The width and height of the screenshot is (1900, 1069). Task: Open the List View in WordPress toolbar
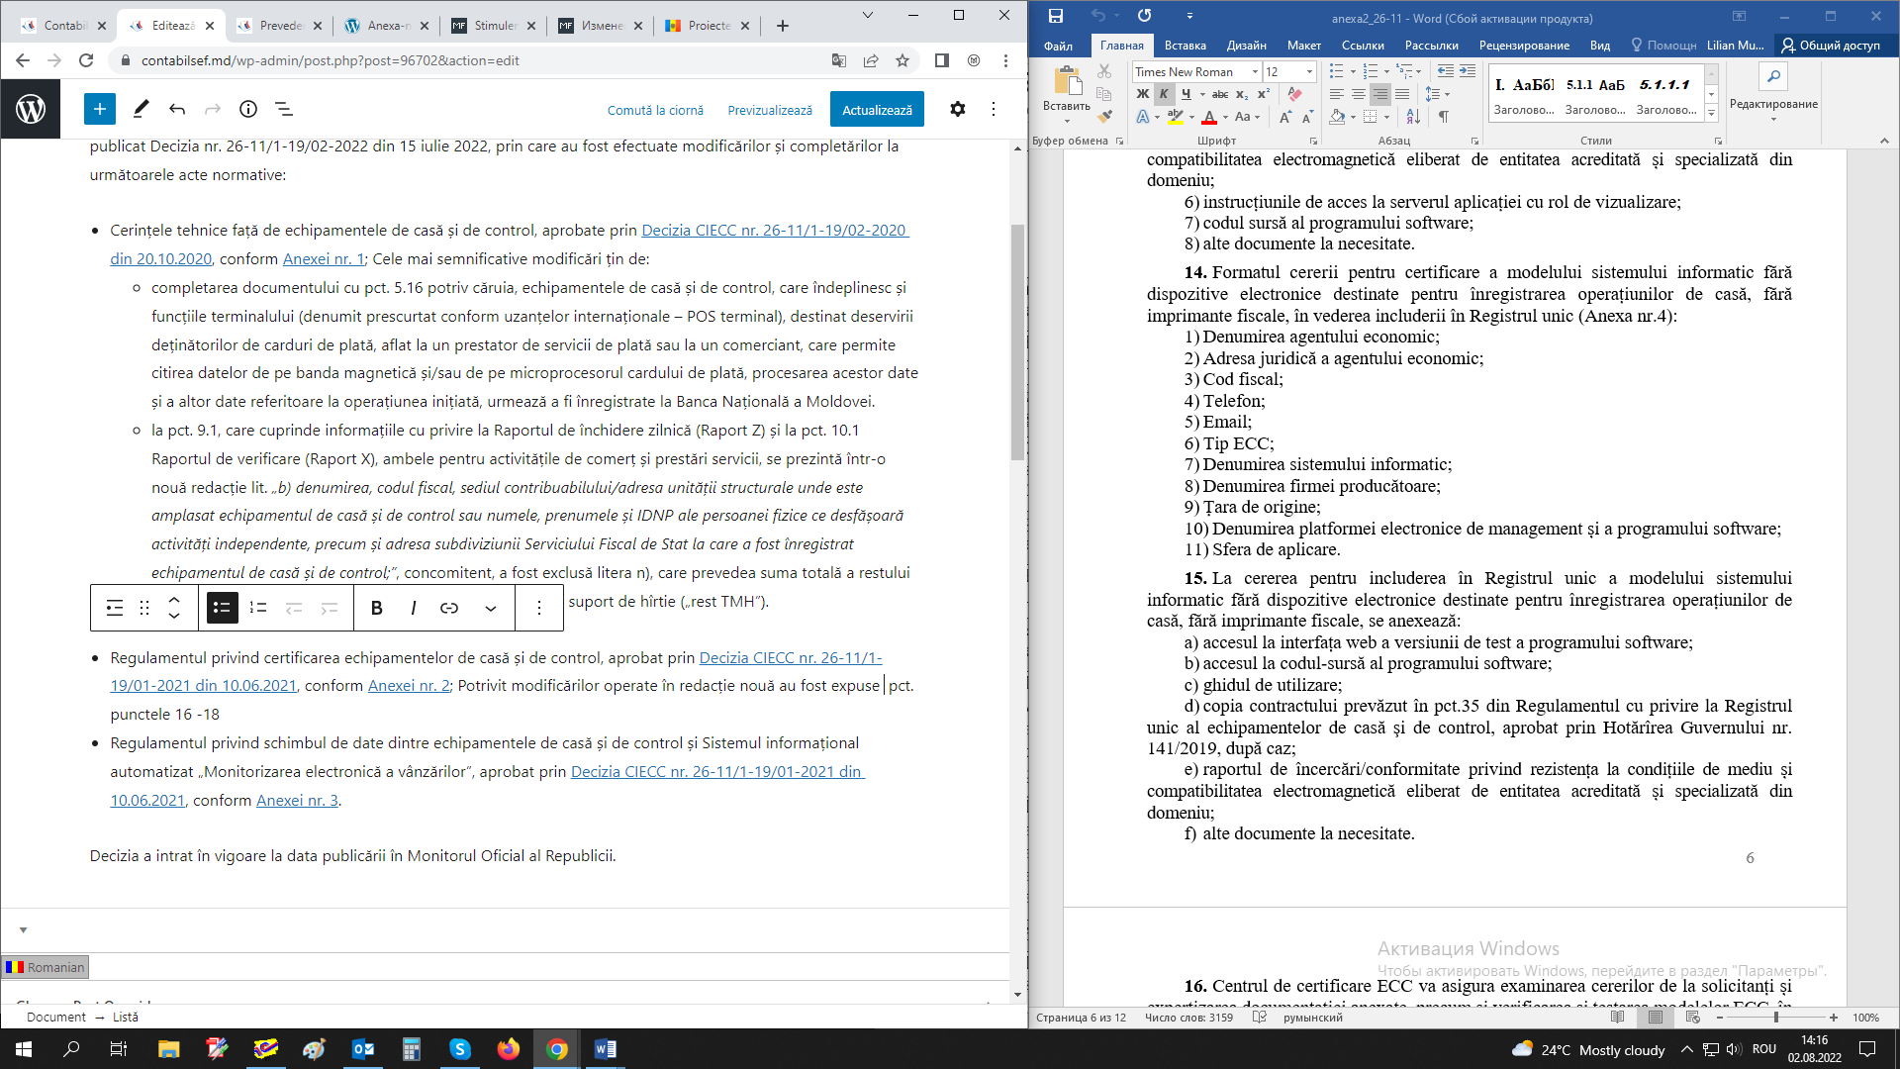point(283,109)
